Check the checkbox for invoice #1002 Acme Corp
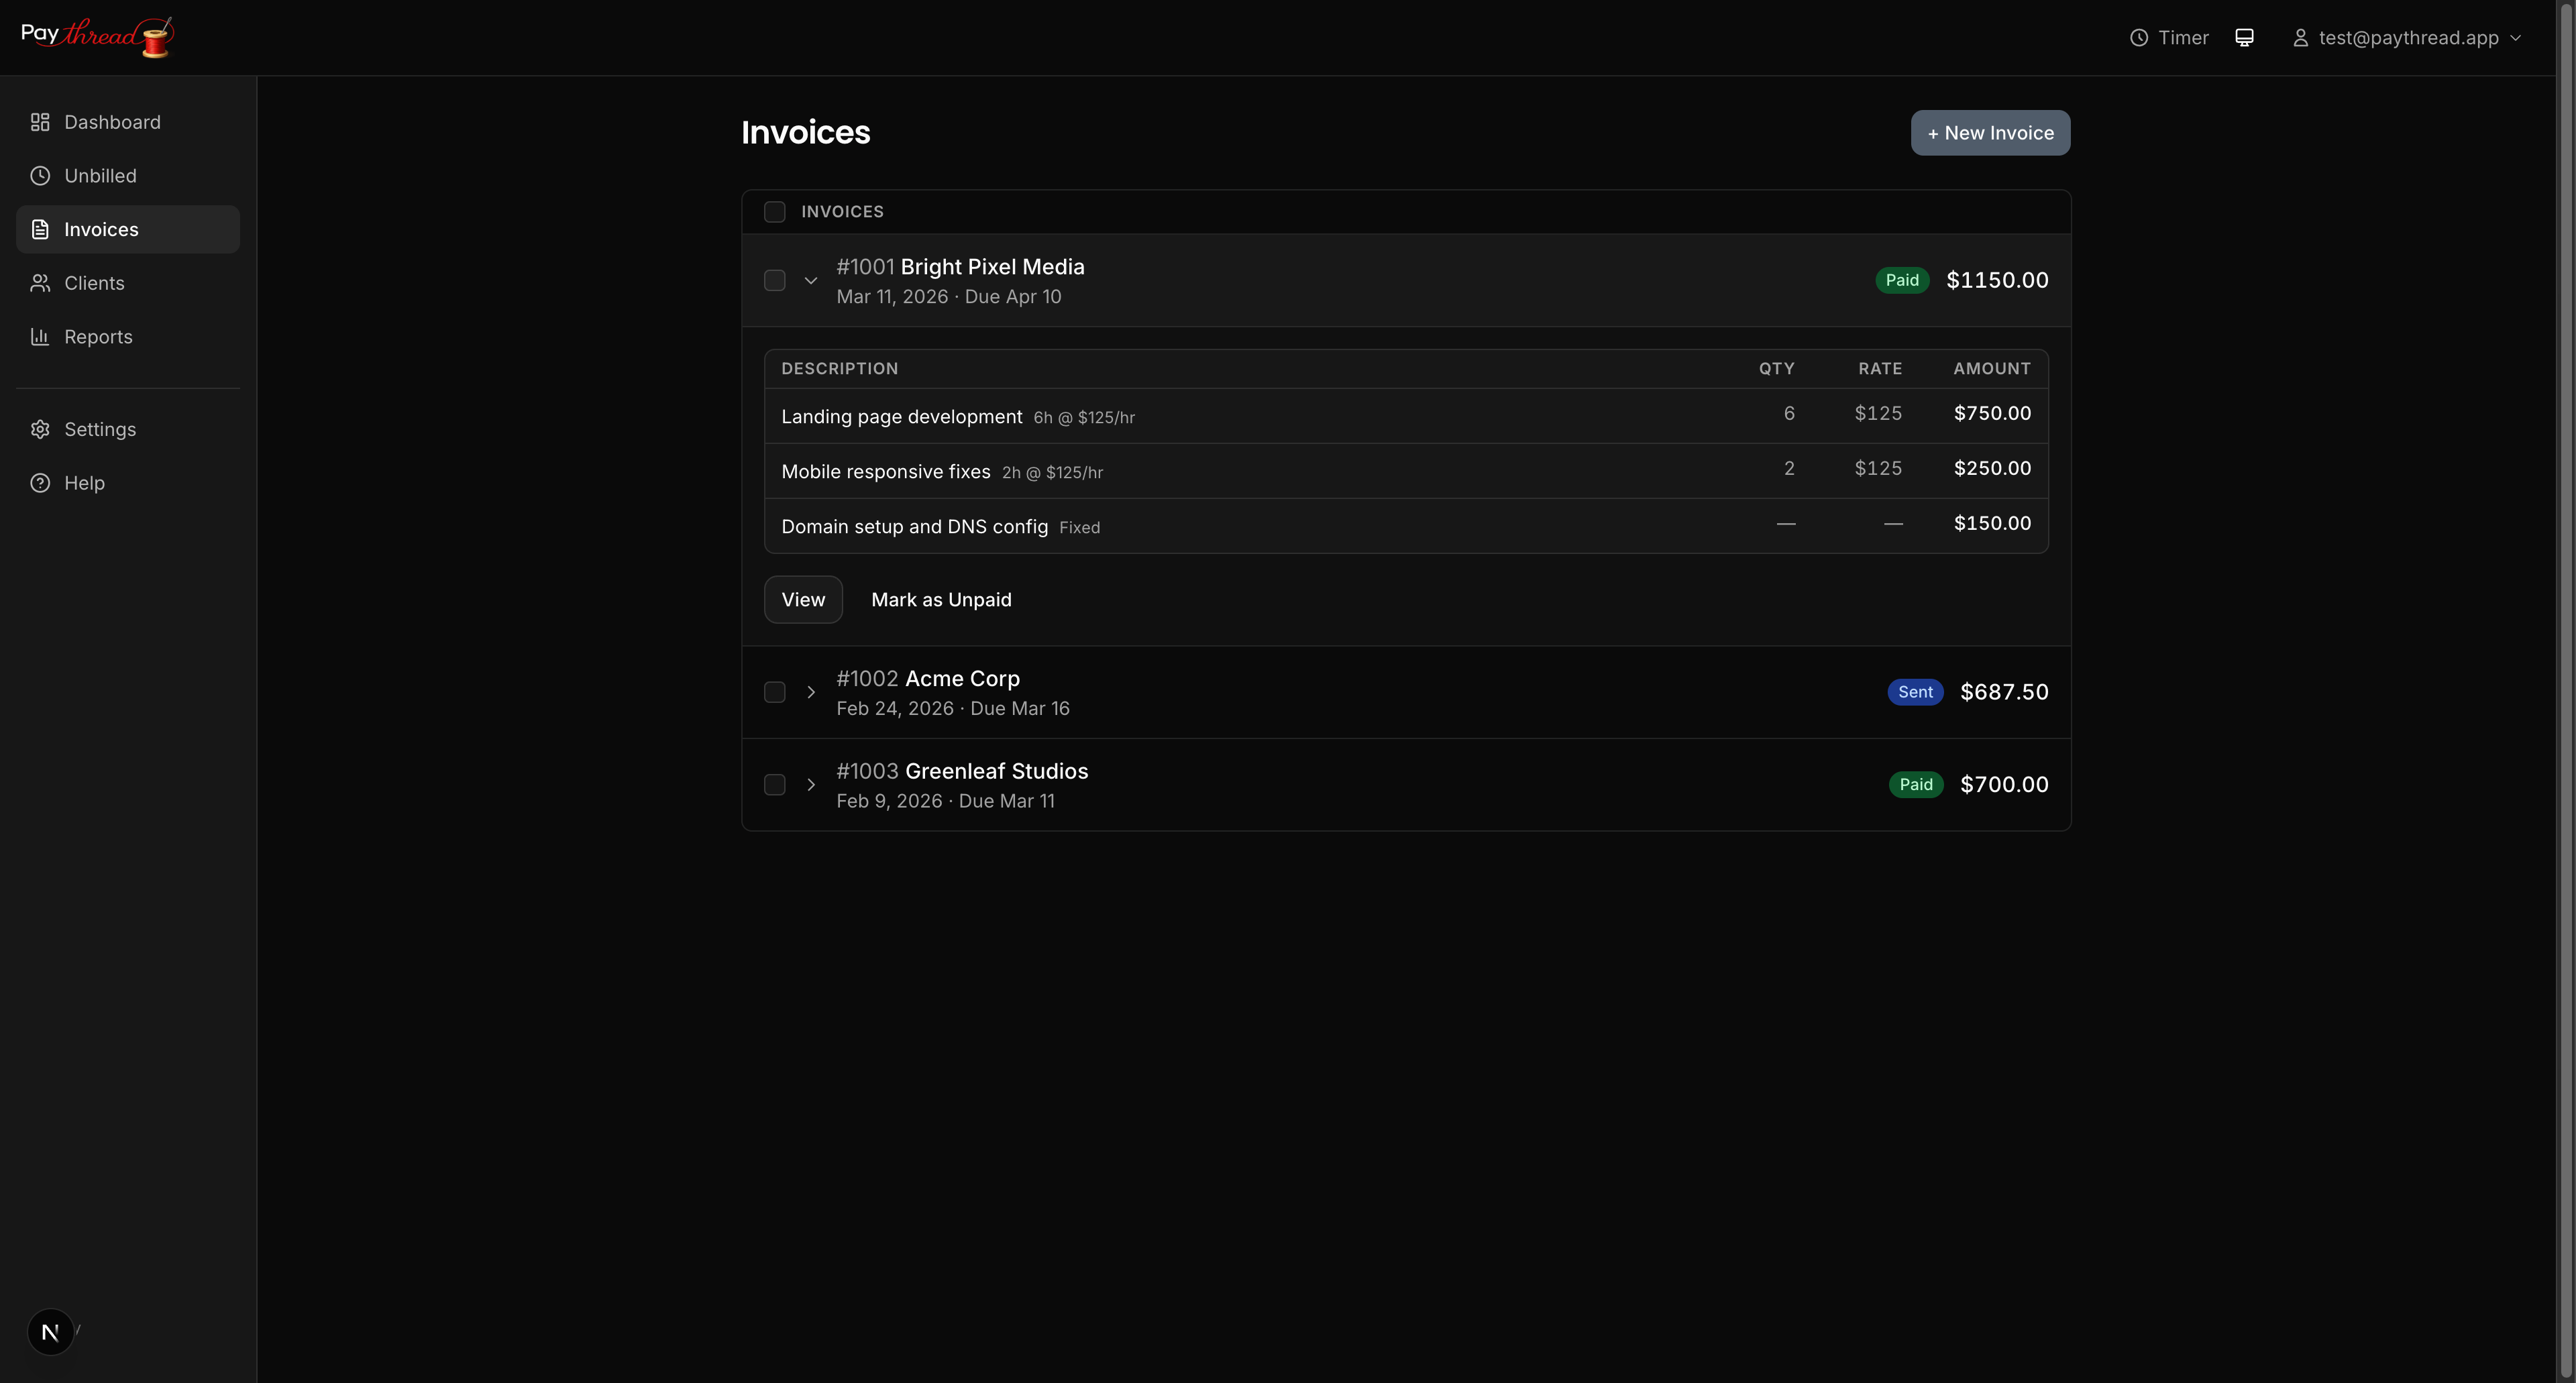Screen dimensions: 2576x1383 point(775,692)
